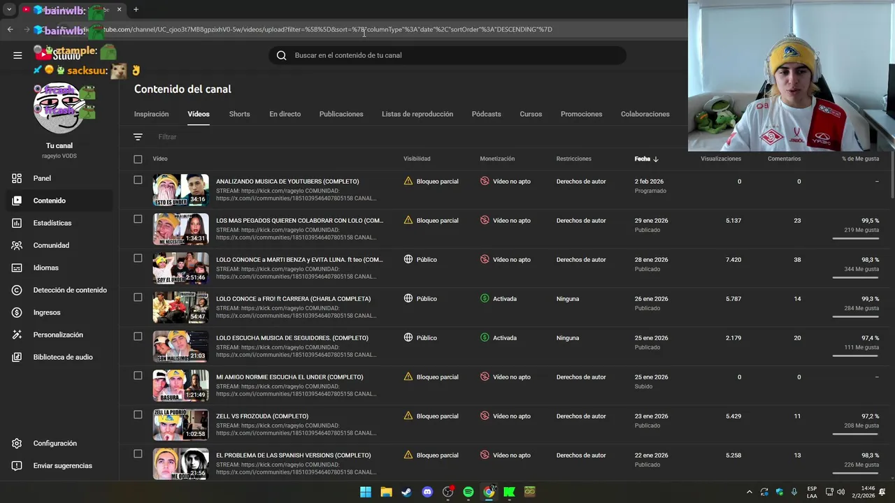Click Visualizaciones column header
895x503 pixels.
point(721,159)
